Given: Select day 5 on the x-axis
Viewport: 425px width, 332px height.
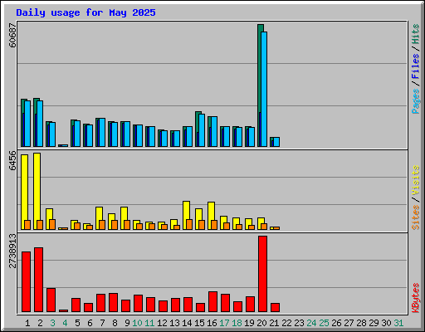Looking at the screenshot, I should coord(77,323).
